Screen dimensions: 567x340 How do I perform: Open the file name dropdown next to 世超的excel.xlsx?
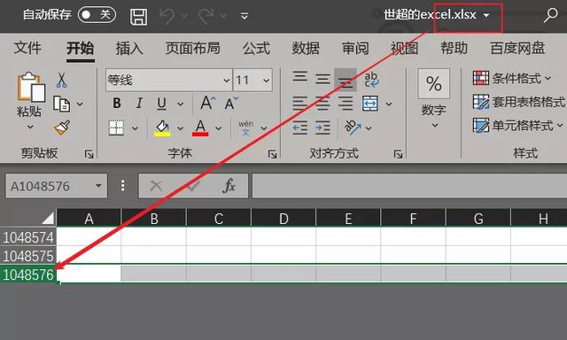(486, 15)
